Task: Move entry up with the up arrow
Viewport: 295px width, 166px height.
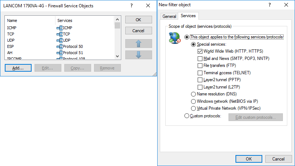Action: (x=138, y=44)
